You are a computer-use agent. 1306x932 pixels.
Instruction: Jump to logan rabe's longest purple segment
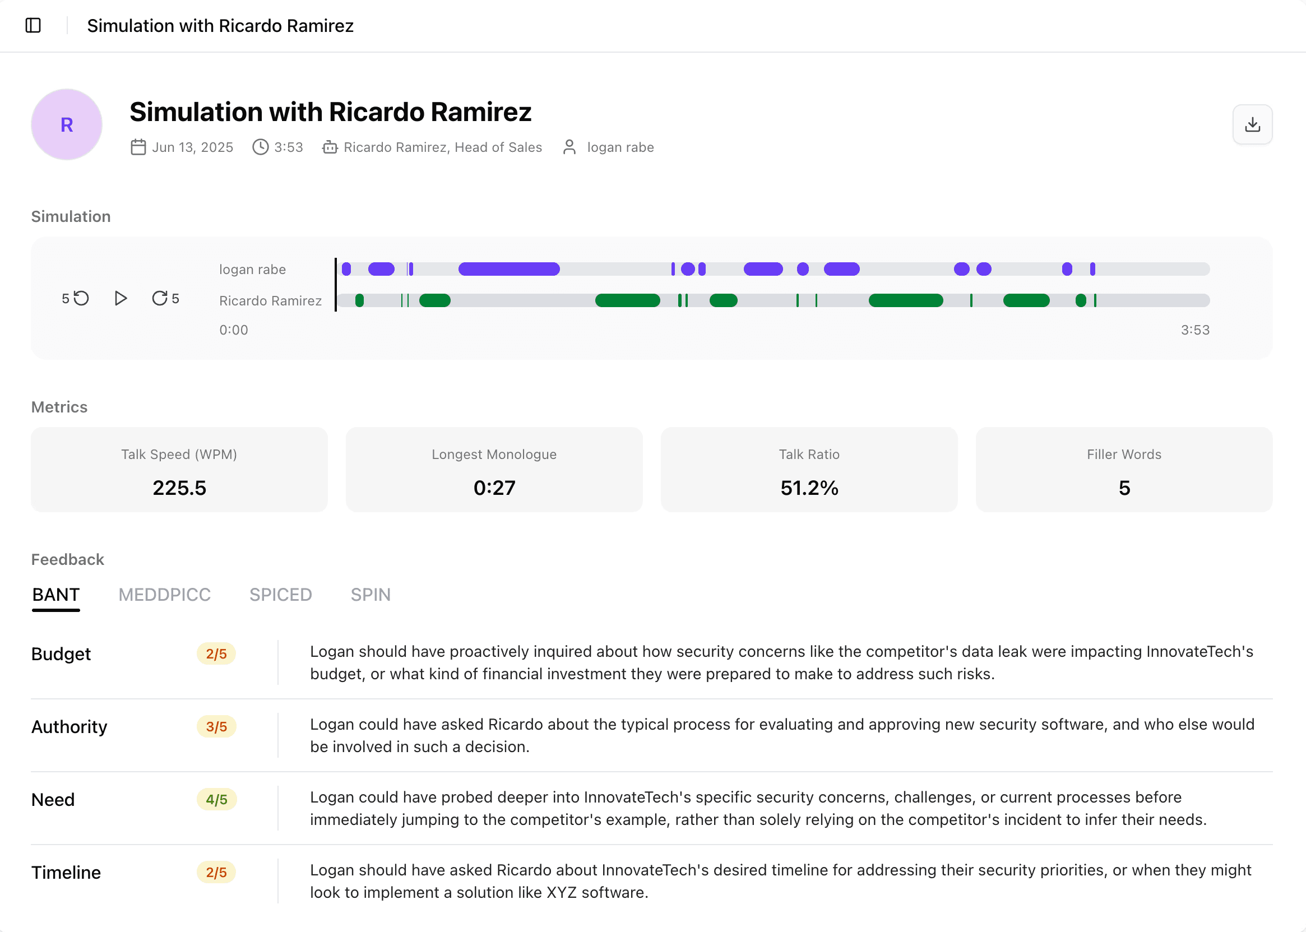coord(508,269)
